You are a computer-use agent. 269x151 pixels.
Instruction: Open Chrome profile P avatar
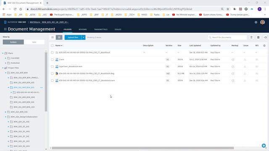click(x=259, y=9)
